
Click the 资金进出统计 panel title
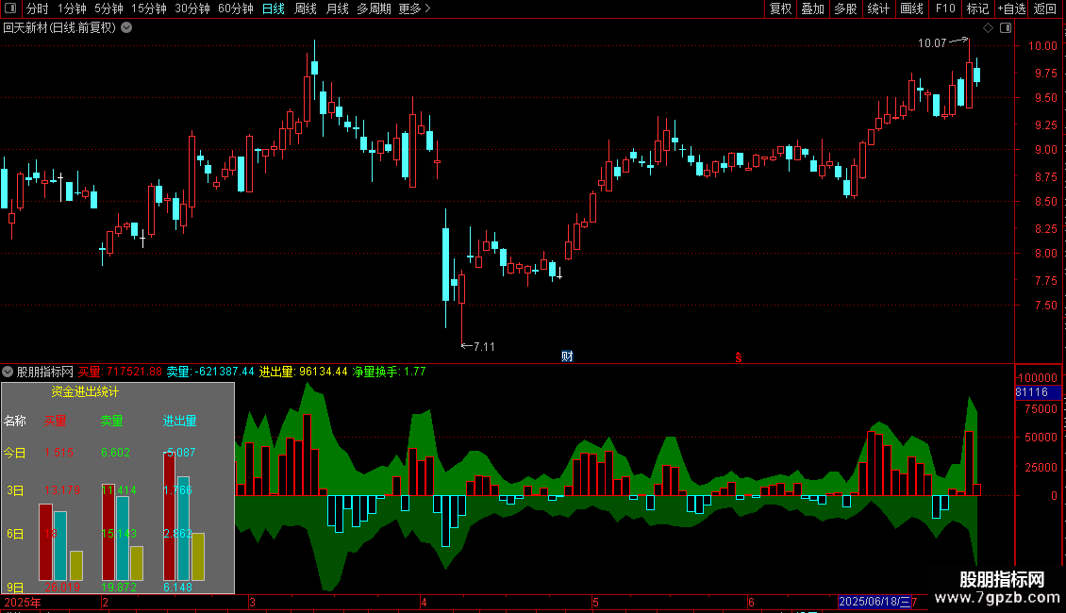click(85, 391)
